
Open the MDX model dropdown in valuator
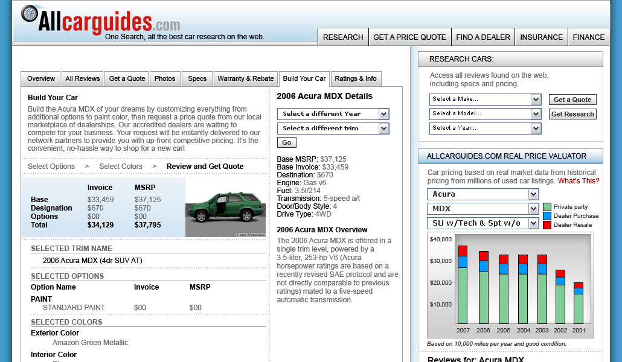click(483, 209)
